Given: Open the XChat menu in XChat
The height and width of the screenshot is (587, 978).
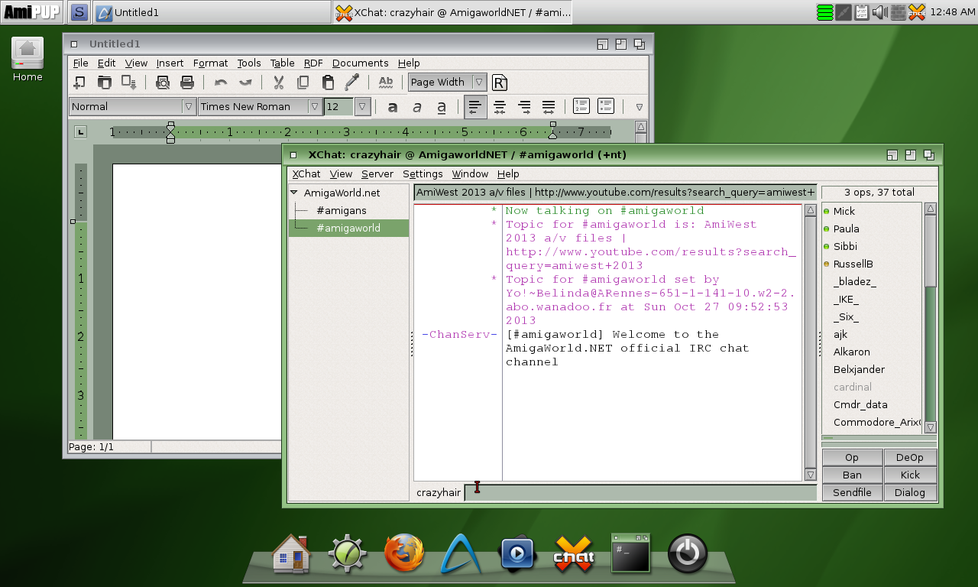Looking at the screenshot, I should pos(306,174).
